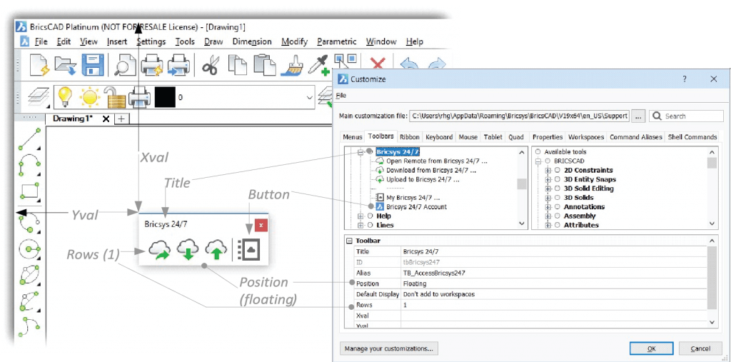The width and height of the screenshot is (731, 362).
Task: Click My Bricsys 24/7 icon in floating toolbar
Action: 248,250
